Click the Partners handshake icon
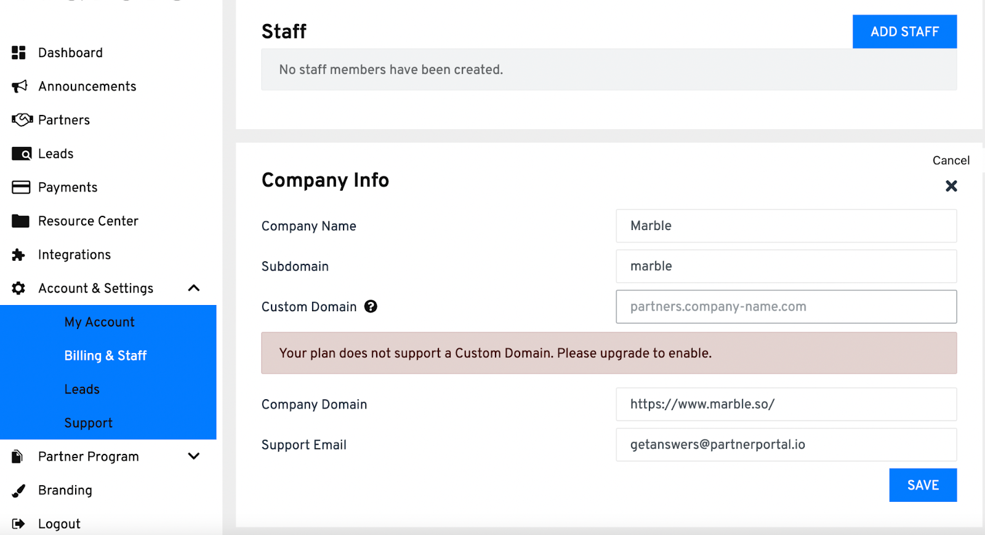This screenshot has width=985, height=535. point(22,120)
